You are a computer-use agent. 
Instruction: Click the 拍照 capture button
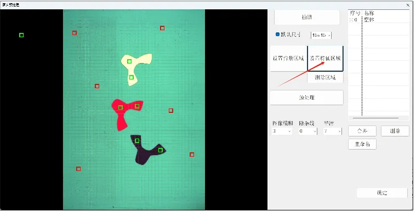coord(307,17)
